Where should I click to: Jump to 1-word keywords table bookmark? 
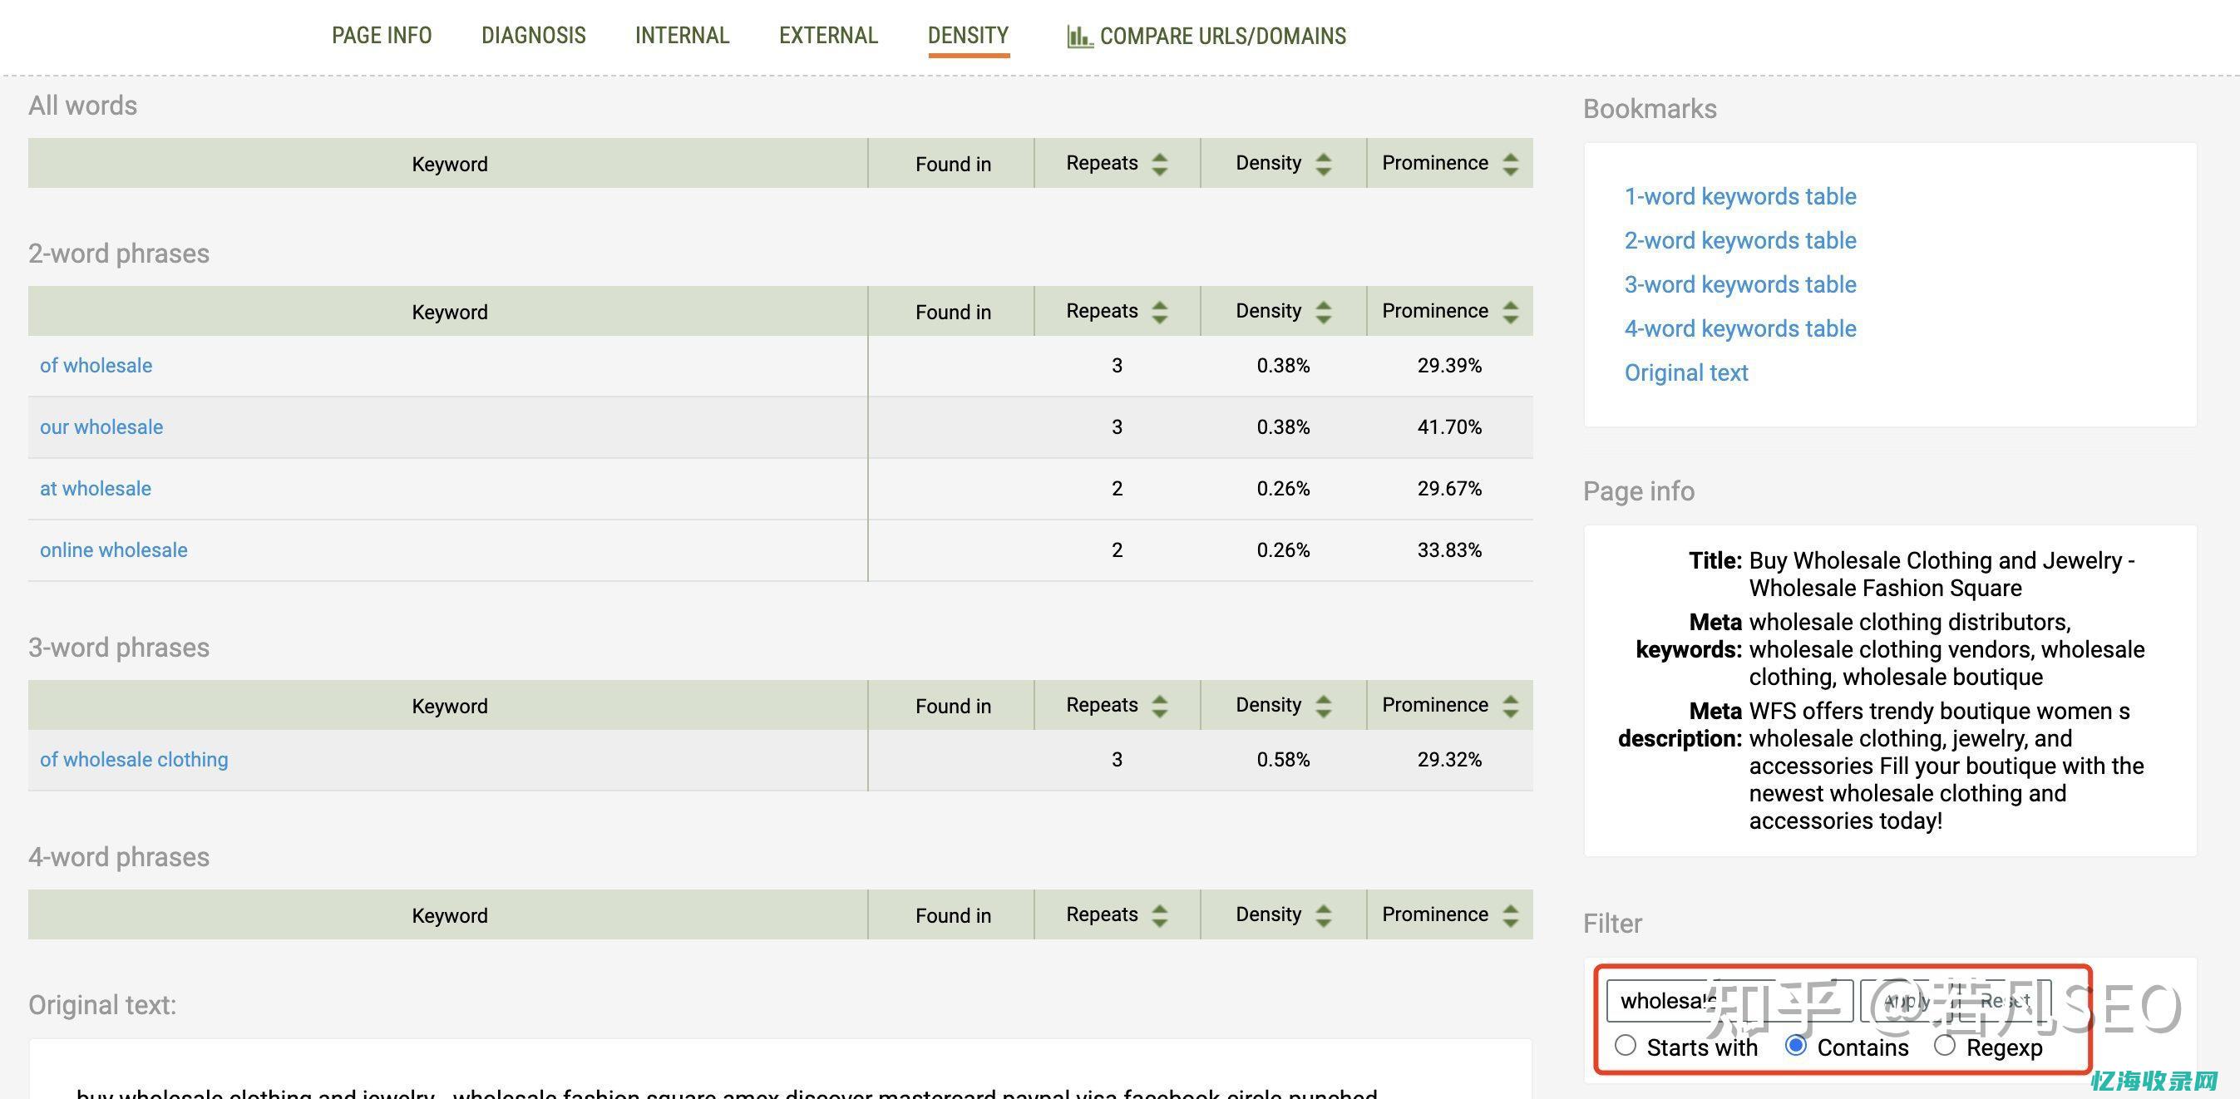coord(1740,196)
